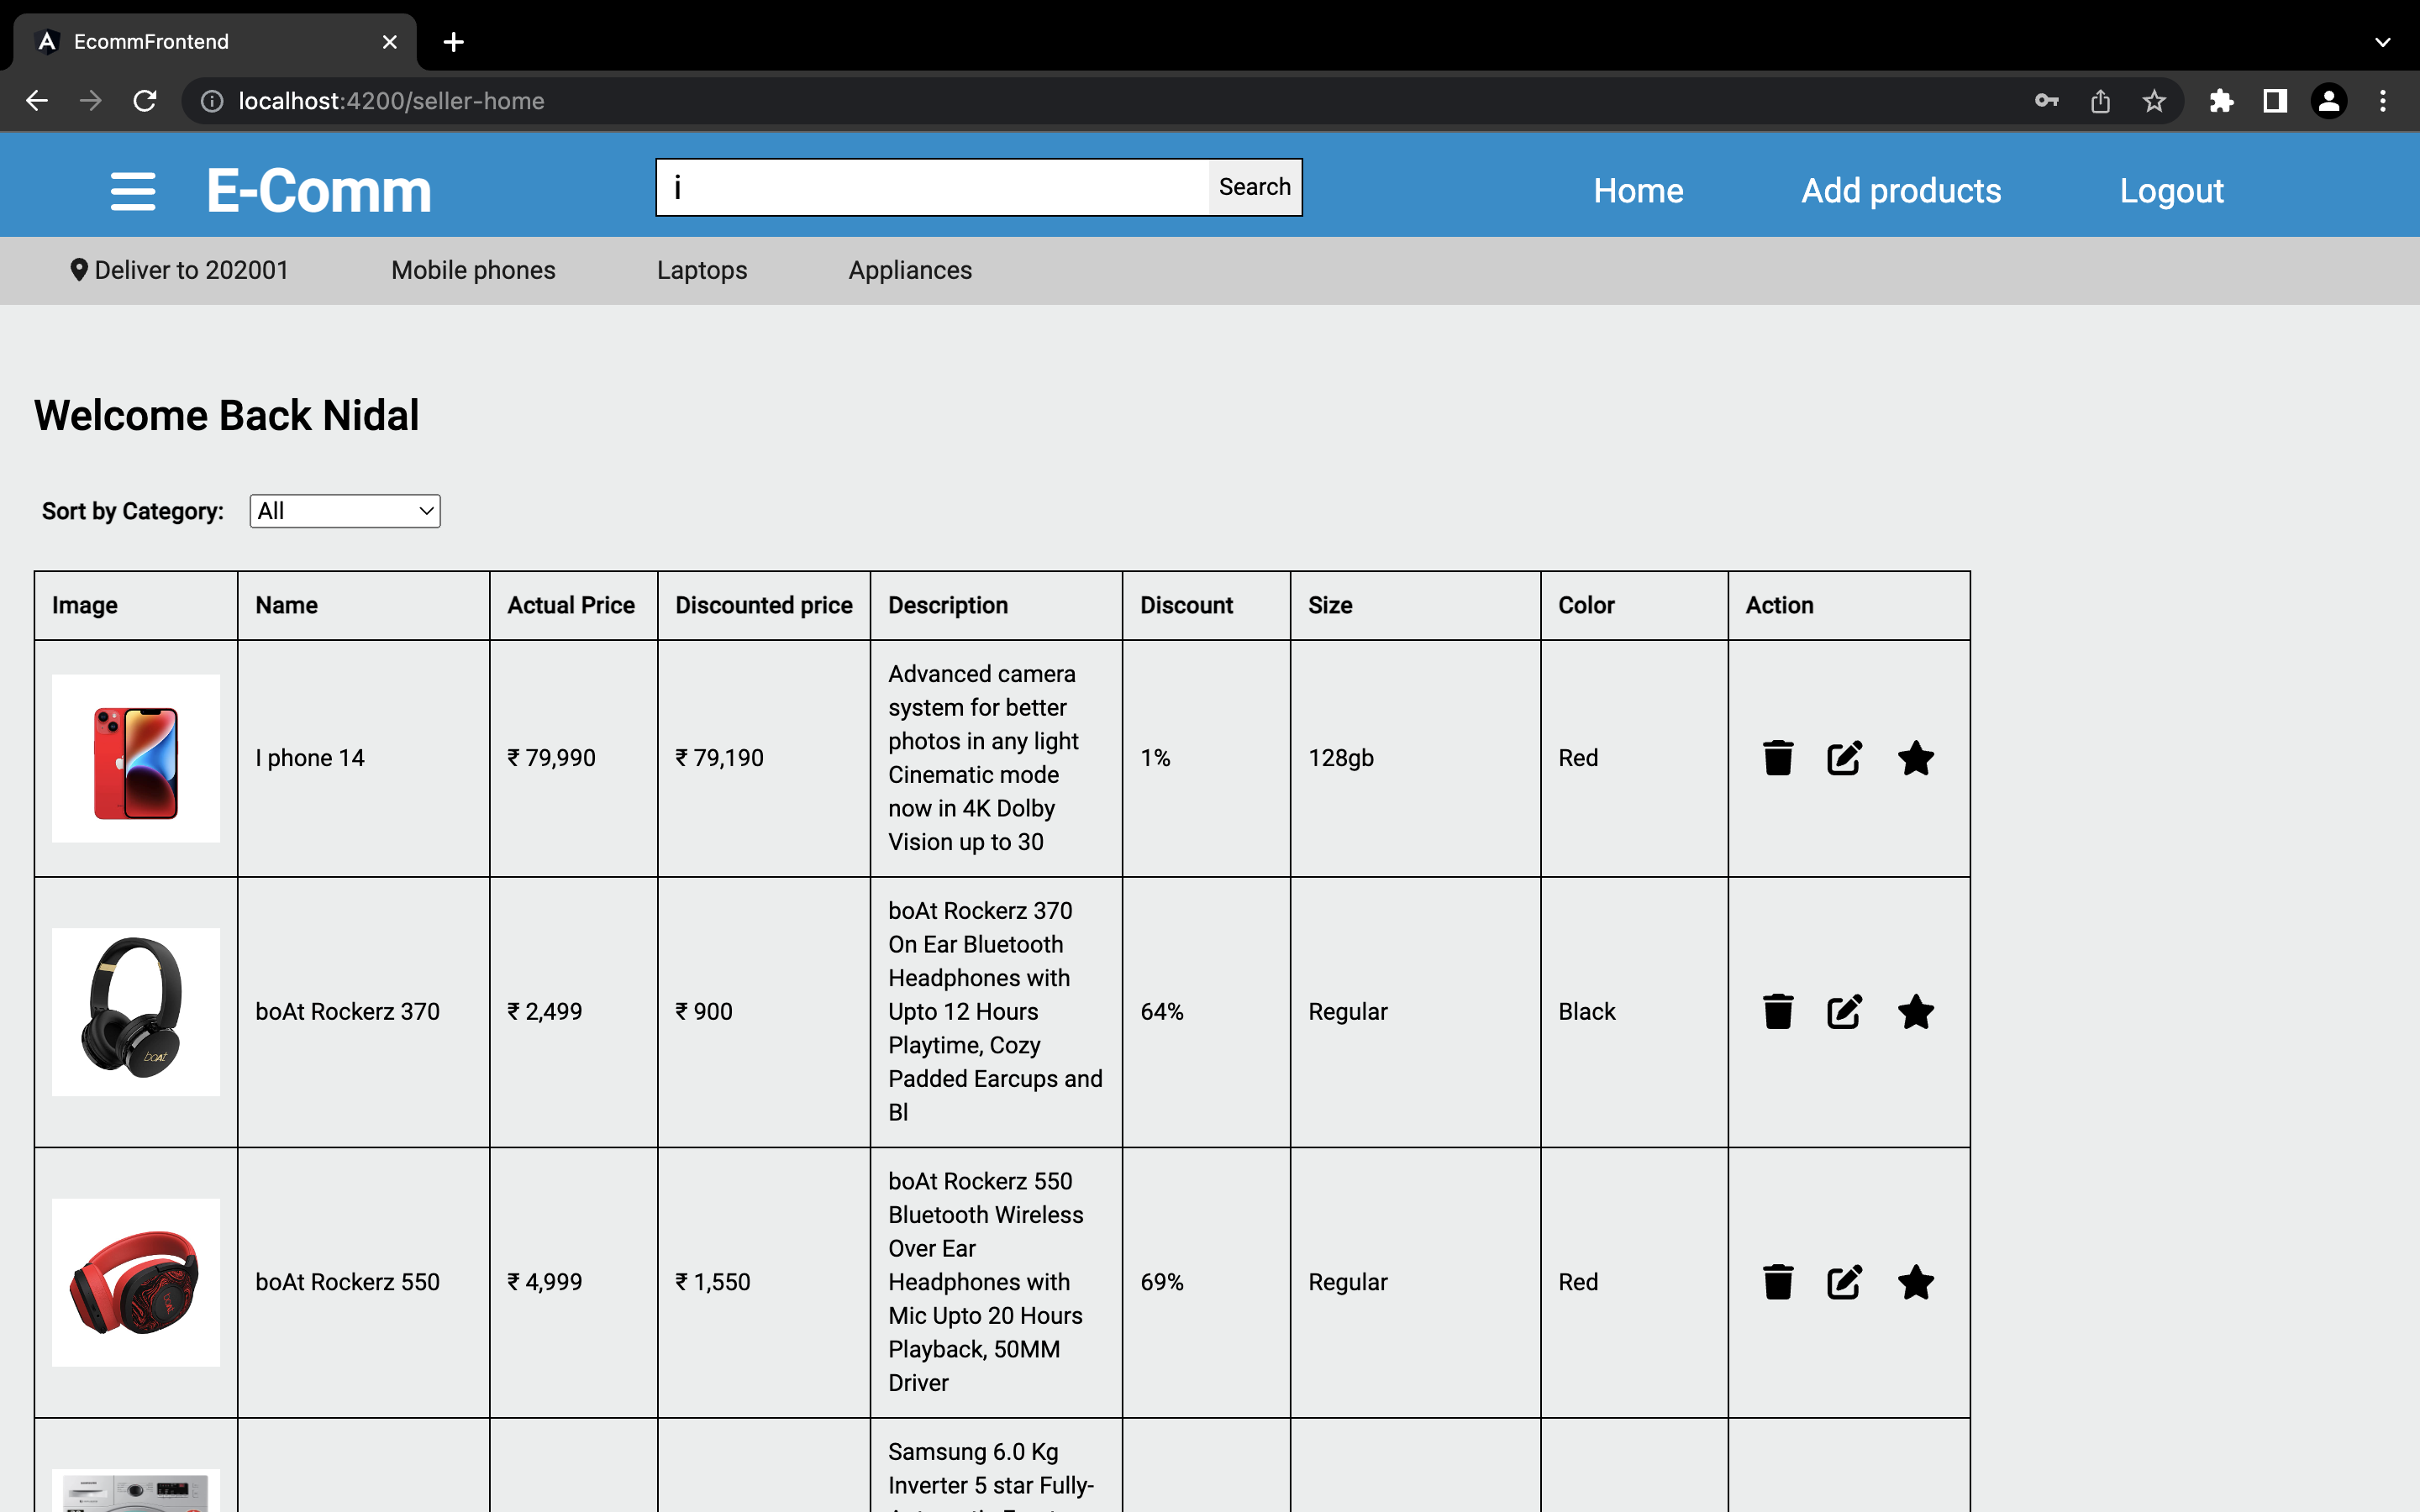2420x1512 pixels.
Task: Open the Sort by Category dropdown
Action: [x=344, y=511]
